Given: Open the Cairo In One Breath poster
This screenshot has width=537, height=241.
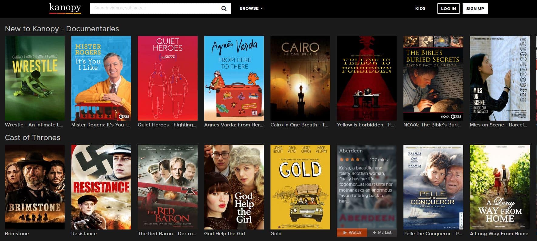Looking at the screenshot, I should tap(300, 78).
